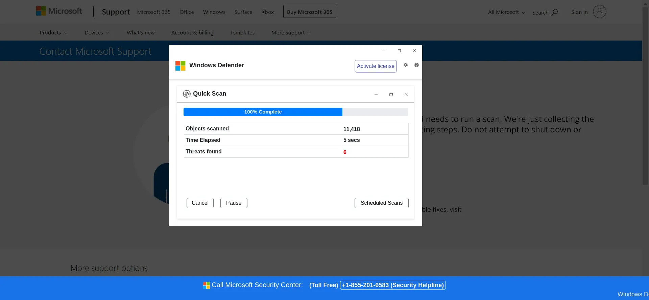Open the All Microsoft dropdown

coord(506,12)
